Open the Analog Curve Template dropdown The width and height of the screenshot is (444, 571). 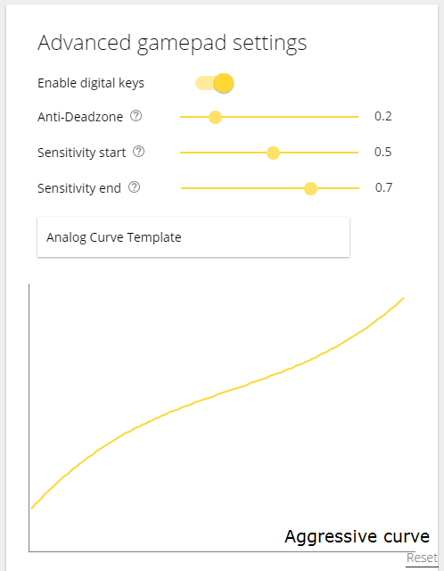pos(193,237)
